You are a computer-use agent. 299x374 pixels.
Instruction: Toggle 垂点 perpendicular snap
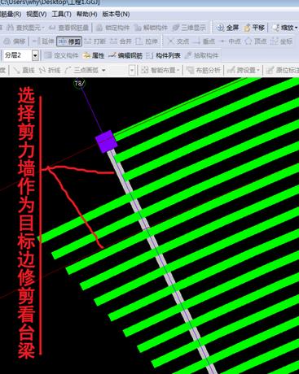(204, 41)
